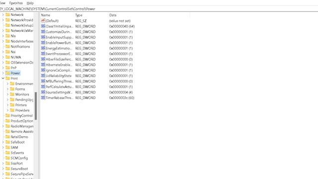The width and height of the screenshot is (318, 179).
Task: Collapse the Print tree node
Action: point(3,79)
